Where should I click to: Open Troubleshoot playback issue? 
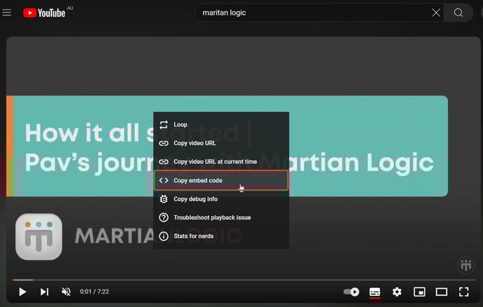click(221, 217)
